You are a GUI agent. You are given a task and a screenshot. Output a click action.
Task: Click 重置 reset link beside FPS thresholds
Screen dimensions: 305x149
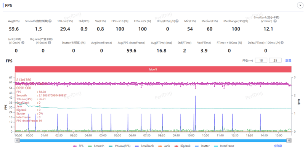click(x=288, y=61)
